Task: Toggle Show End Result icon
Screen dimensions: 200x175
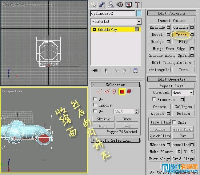Action: coord(106,70)
